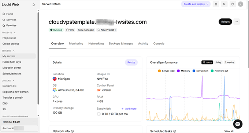
Task: Open SSL in sidebar
Action: [x=5, y=109]
